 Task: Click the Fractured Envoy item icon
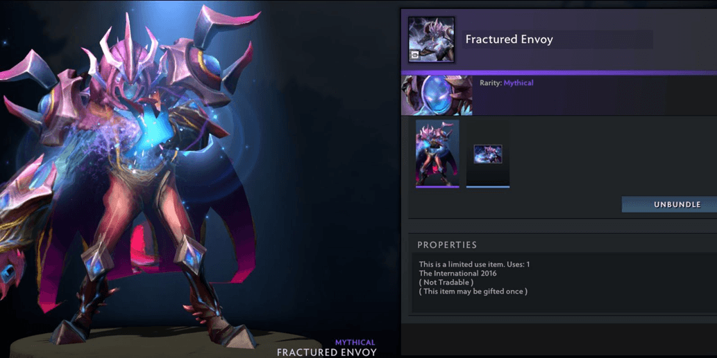431,39
